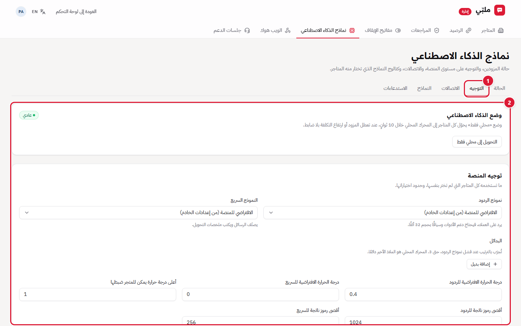The height and width of the screenshot is (326, 521).
Task: Open the الرصيد navigation item
Action: click(x=460, y=30)
